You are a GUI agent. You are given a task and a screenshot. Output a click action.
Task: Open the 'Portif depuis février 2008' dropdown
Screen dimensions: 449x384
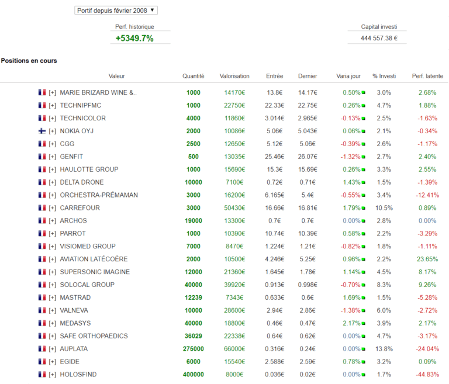(x=116, y=11)
